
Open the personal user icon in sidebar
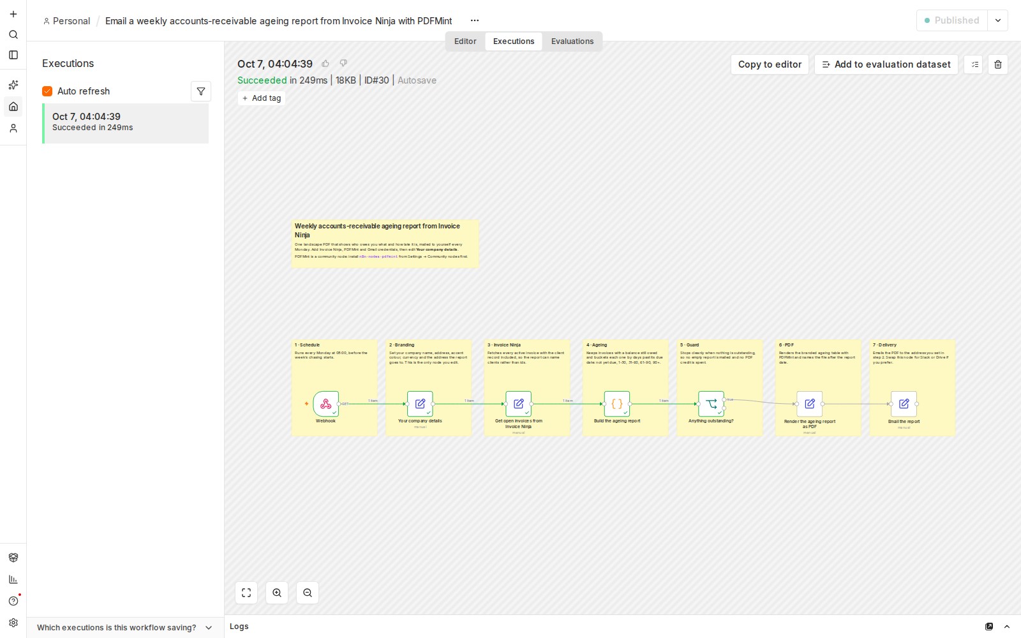[x=13, y=128]
